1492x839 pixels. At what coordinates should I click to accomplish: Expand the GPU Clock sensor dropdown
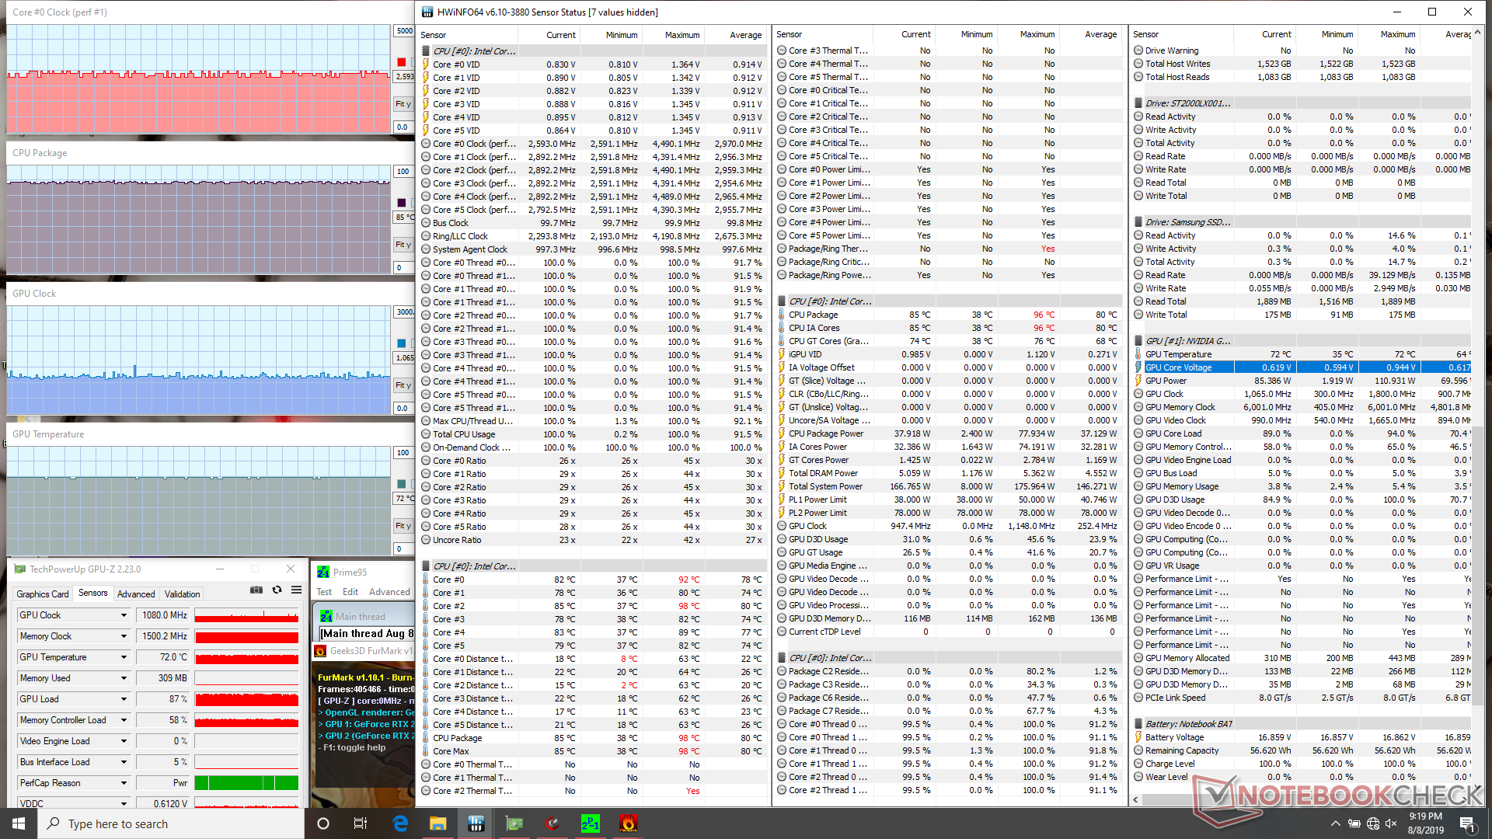tap(124, 615)
